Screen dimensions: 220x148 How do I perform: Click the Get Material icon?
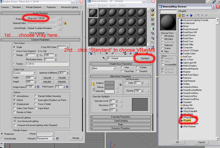[x=91, y=53]
